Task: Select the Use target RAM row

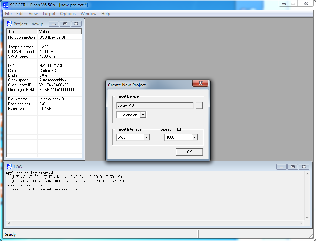Action: [44, 90]
